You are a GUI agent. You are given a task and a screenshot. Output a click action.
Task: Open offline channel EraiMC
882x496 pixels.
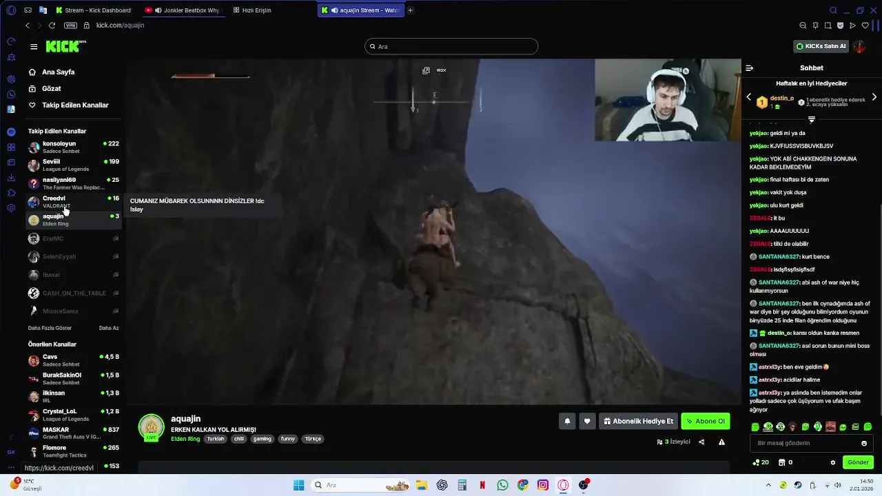[x=74, y=238]
